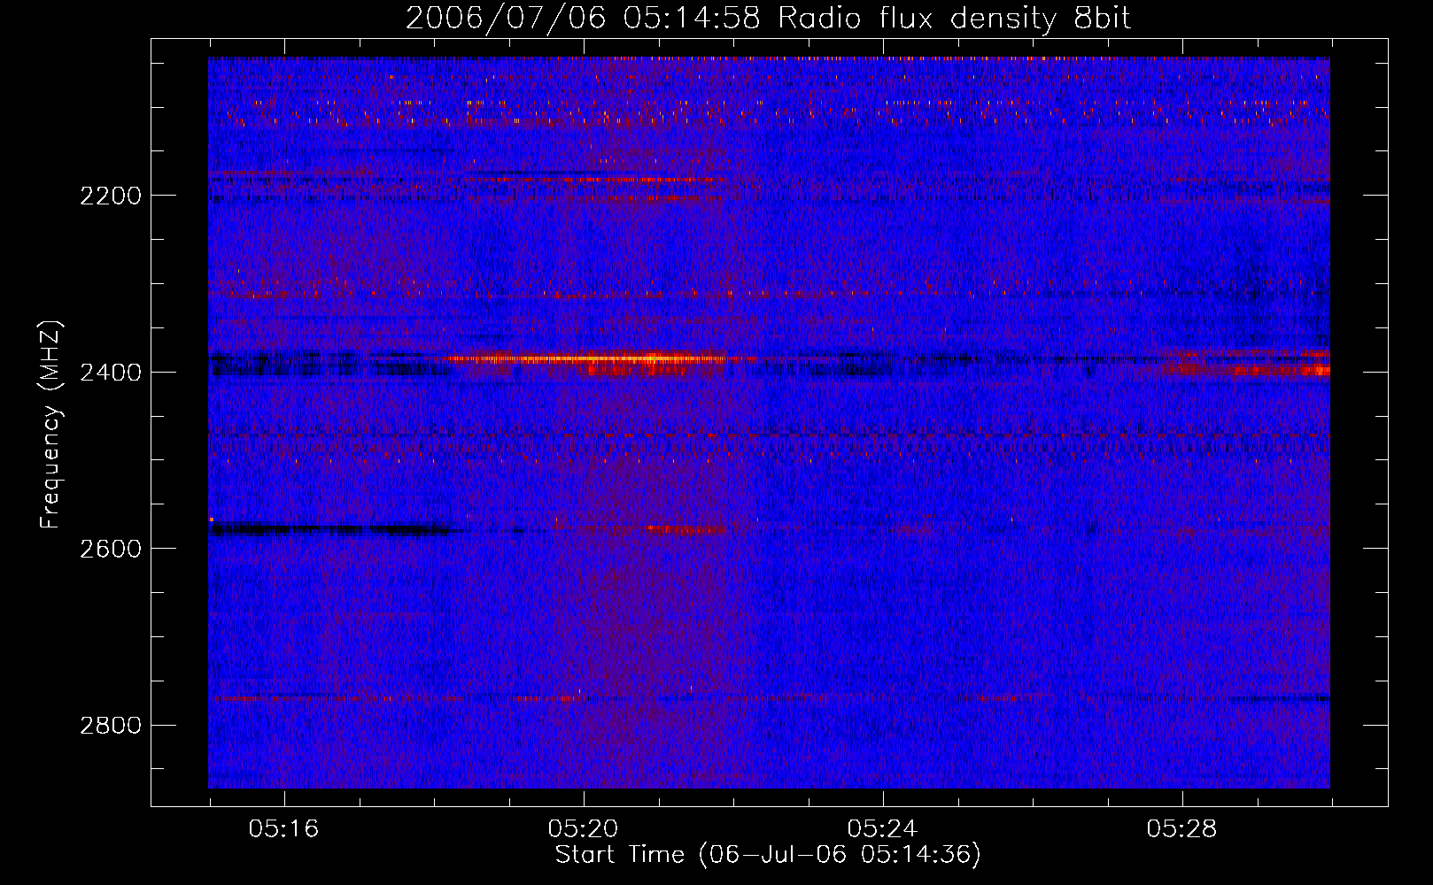The width and height of the screenshot is (1433, 885).
Task: Click the 2200 frequency axis label
Action: 111,196
